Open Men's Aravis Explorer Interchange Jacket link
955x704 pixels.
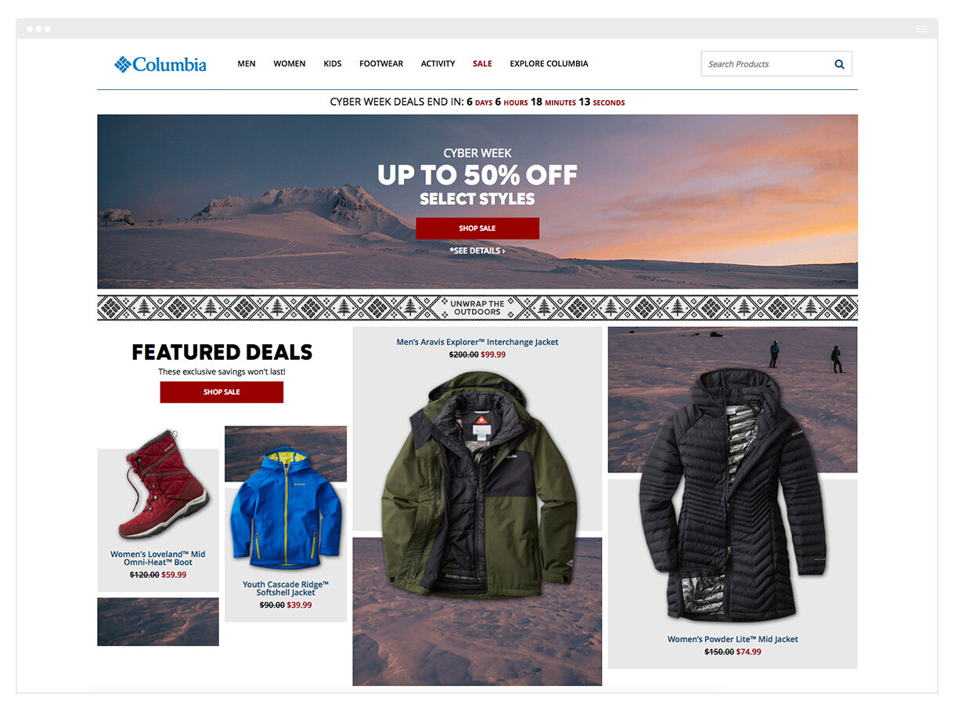pos(477,342)
